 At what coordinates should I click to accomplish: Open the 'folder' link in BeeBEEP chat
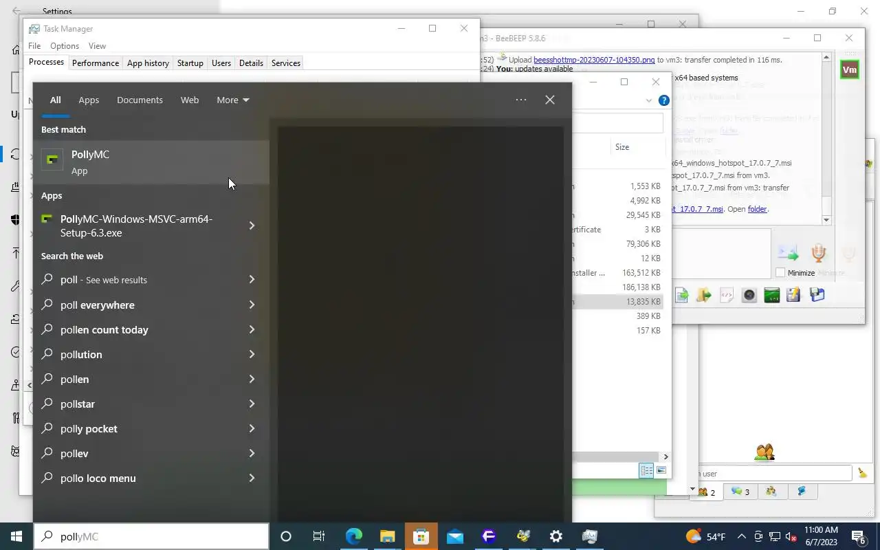(757, 209)
